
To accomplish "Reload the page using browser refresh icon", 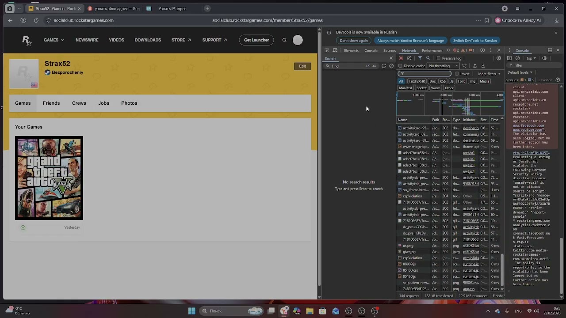I will click(36, 20).
